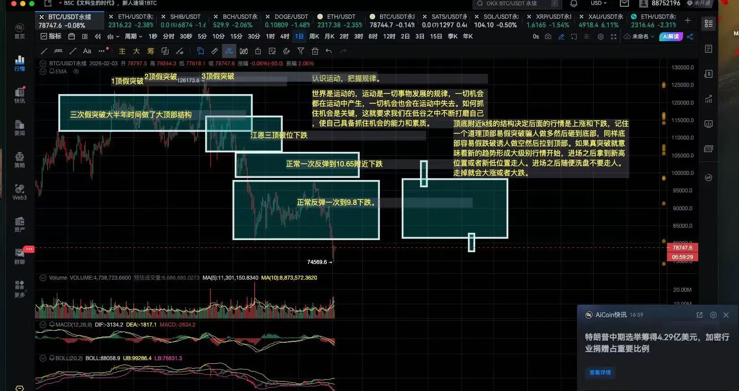739x391 pixels.
Task: Open the 策略 strategy sidebar icon
Action: [20, 160]
